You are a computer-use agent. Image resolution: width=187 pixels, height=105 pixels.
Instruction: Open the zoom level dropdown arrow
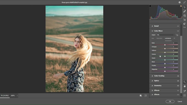(17, 96)
